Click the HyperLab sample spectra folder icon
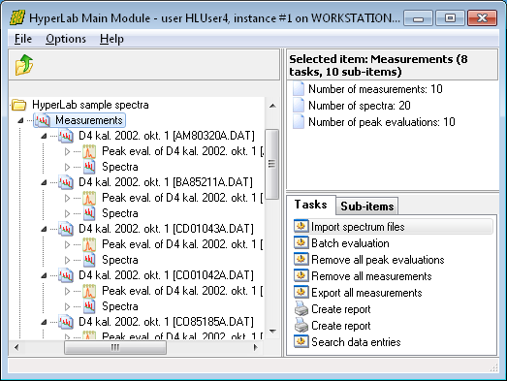This screenshot has width=507, height=381. (18, 105)
